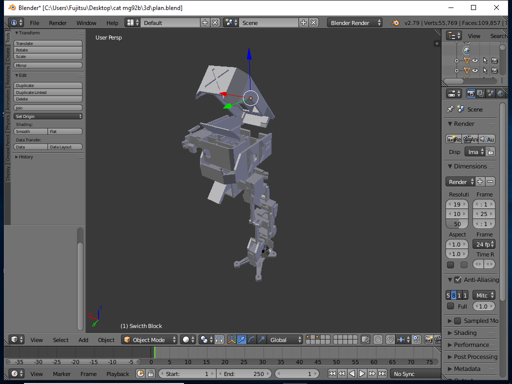Screen dimensions: 512x384
Task: Enable the Sampled Motion Blur checkbox
Action: 457,321
